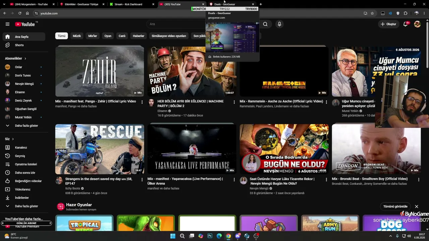Expand the Siz section arrow
This screenshot has width=429, height=241.
click(13, 139)
